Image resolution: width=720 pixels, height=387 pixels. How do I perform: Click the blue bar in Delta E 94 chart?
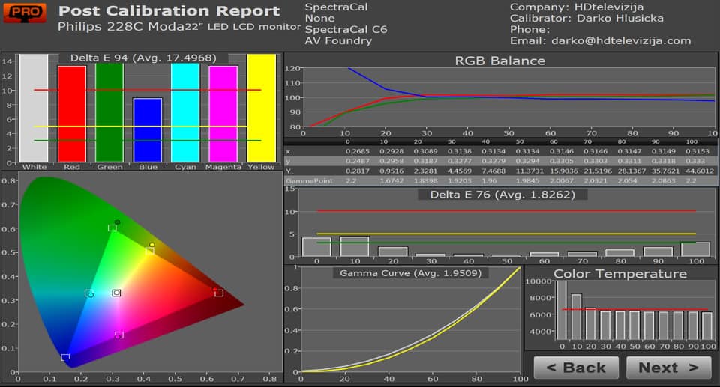148,130
